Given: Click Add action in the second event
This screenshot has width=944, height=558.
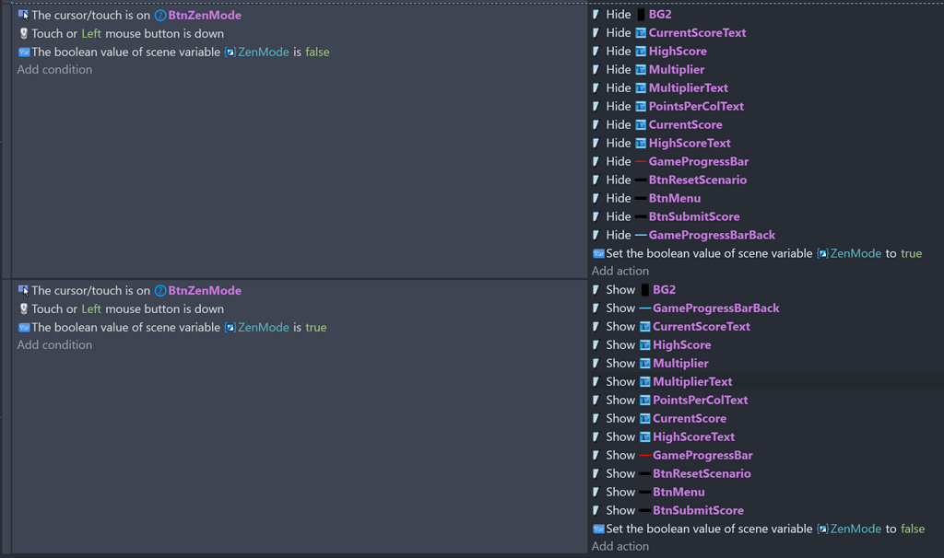Looking at the screenshot, I should pos(619,546).
